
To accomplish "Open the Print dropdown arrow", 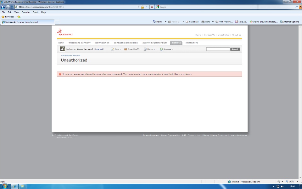I will 213,22.
